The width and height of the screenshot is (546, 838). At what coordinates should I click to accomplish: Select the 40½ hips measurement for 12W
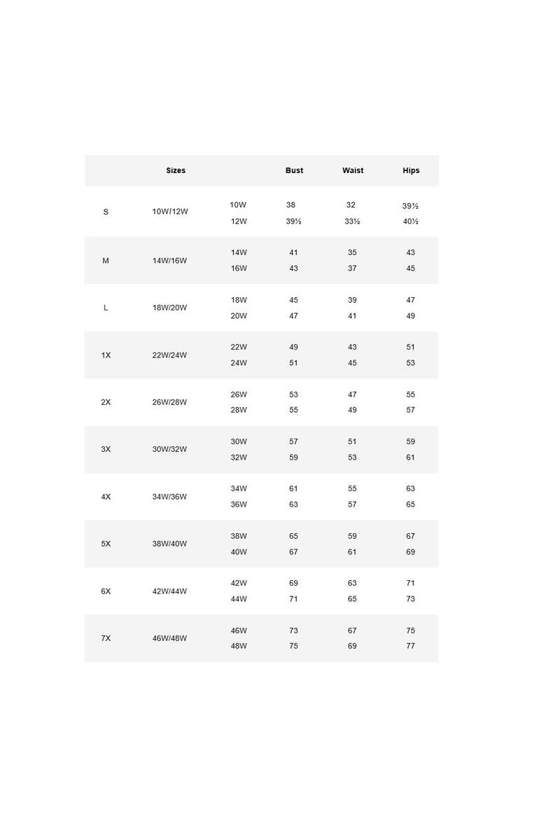[x=410, y=221]
